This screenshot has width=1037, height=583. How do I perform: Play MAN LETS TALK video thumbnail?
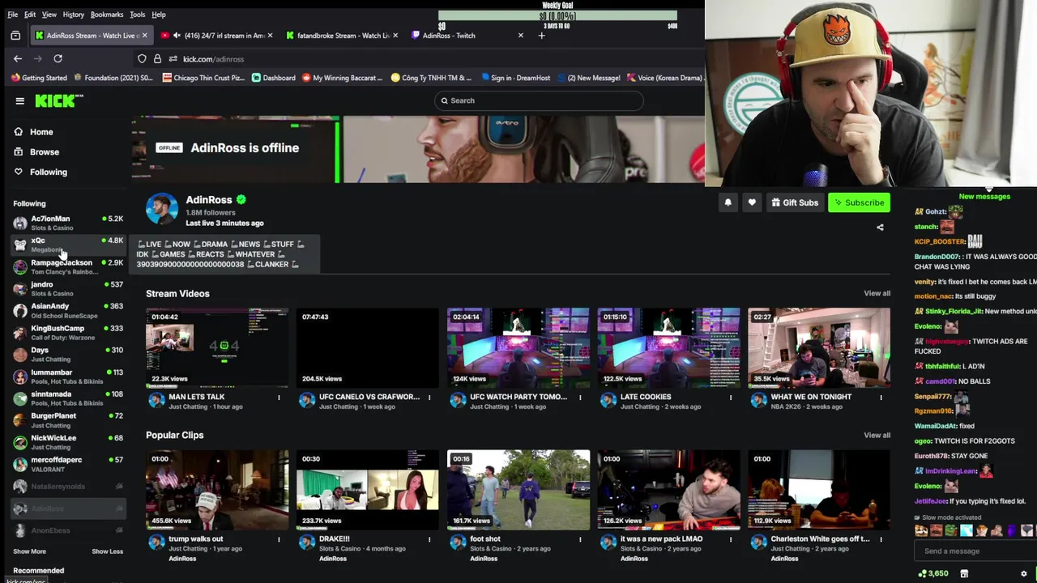[x=217, y=347]
